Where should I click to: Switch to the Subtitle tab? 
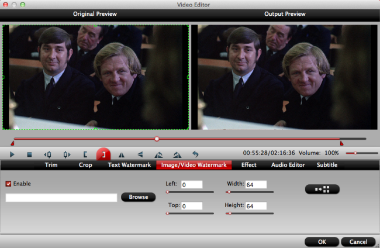pyautogui.click(x=327, y=165)
